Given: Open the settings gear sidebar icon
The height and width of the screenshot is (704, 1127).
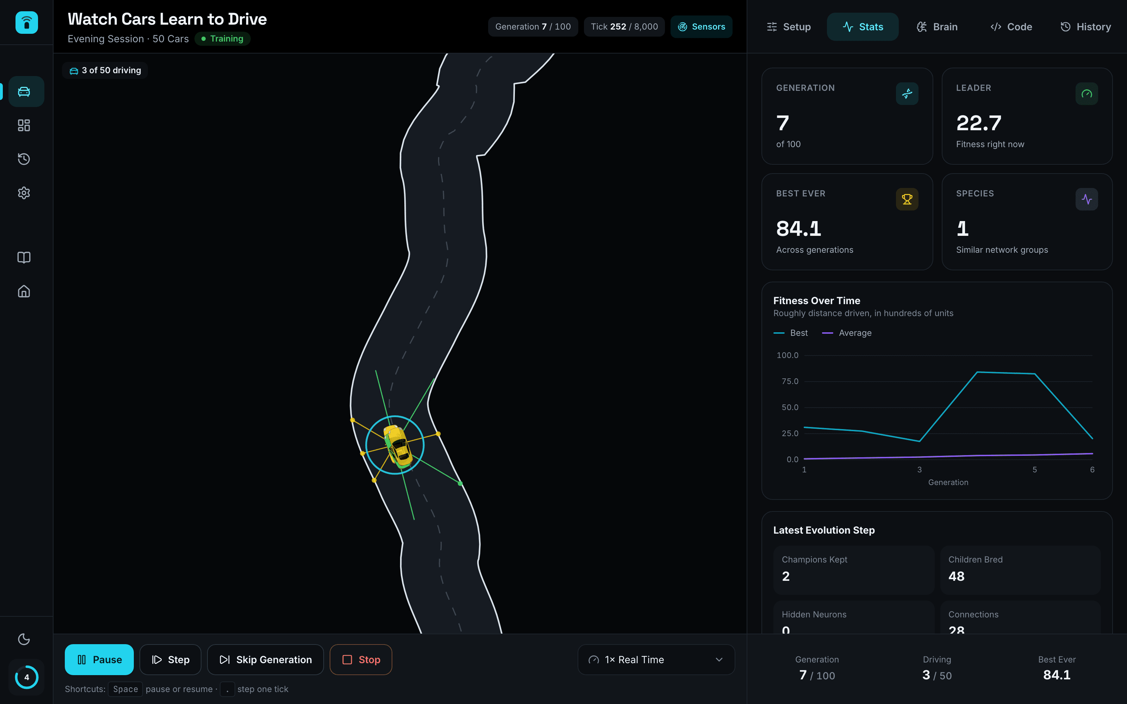Looking at the screenshot, I should pos(24,193).
